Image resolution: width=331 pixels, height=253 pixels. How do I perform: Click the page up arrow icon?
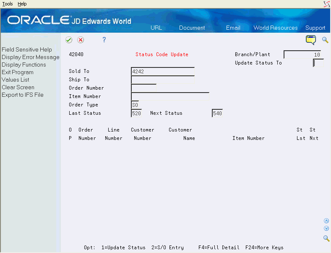326,221
